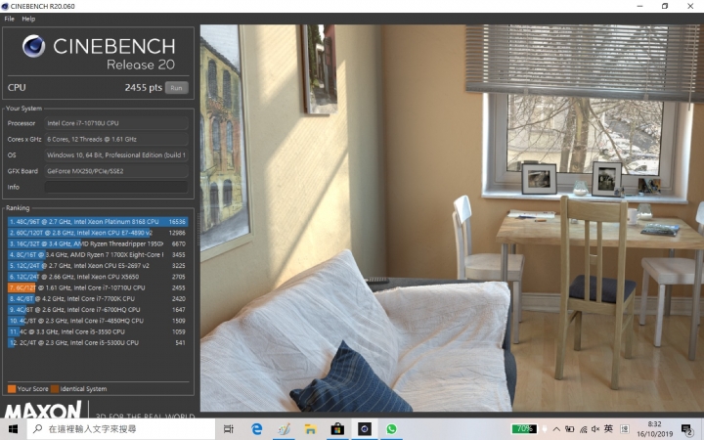704x440 pixels.
Task: Open the Windows Start menu
Action: (13, 429)
